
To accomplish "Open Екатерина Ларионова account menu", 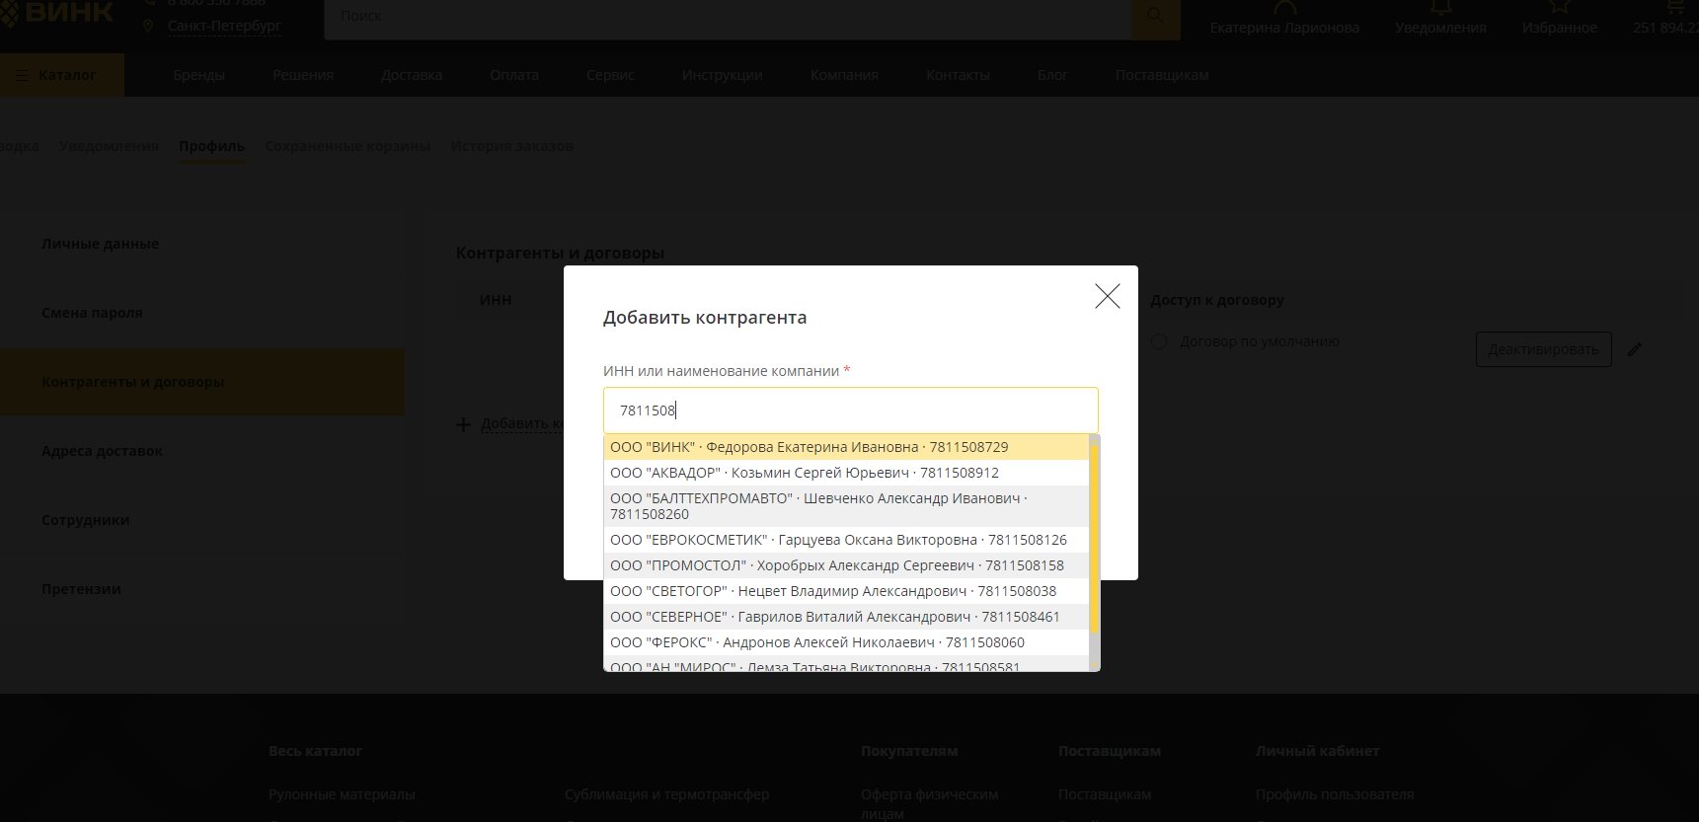I will pyautogui.click(x=1284, y=18).
